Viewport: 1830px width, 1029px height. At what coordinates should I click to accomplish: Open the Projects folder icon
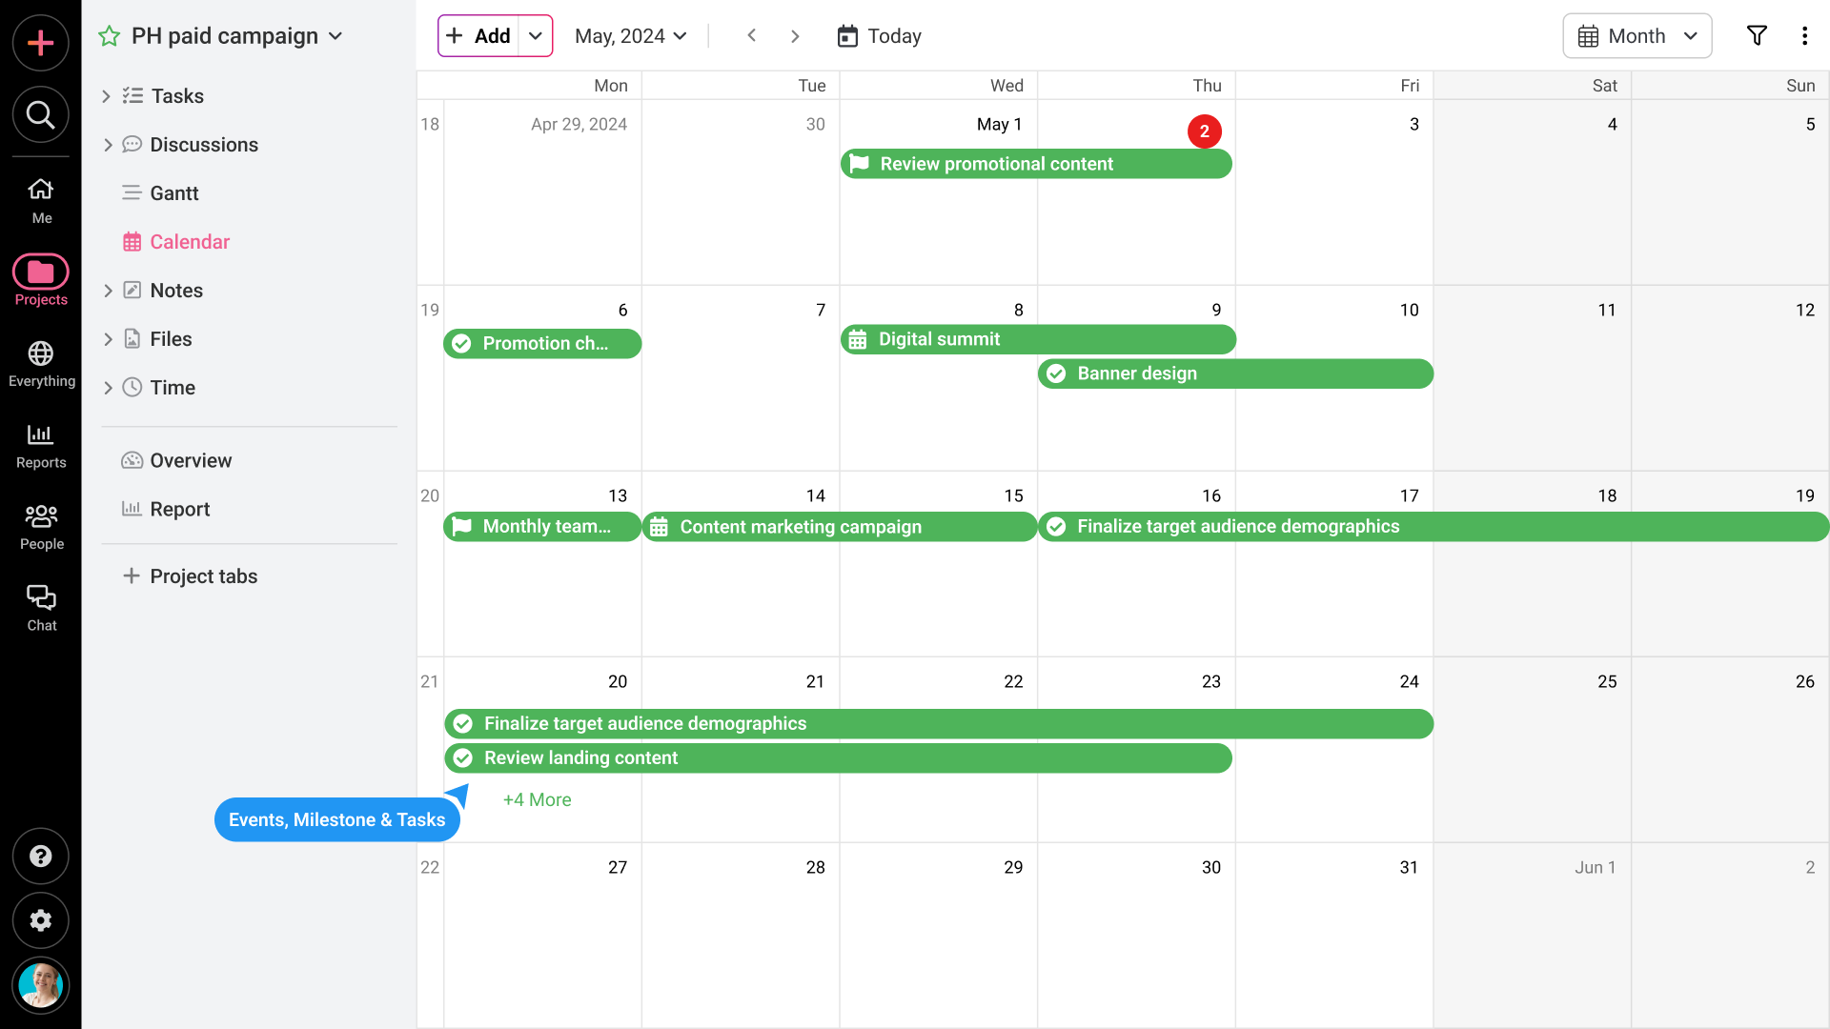tap(41, 280)
